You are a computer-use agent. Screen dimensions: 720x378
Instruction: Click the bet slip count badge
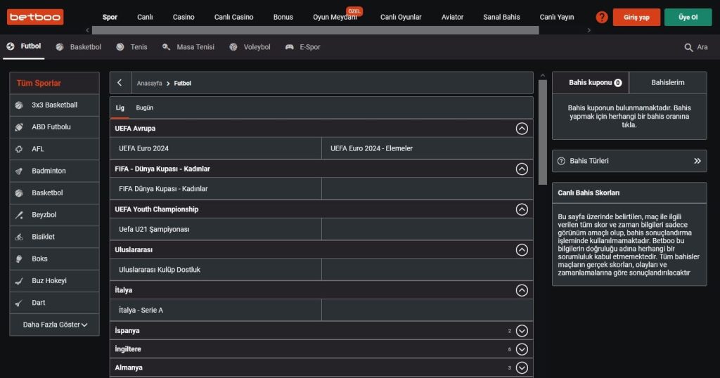[618, 83]
